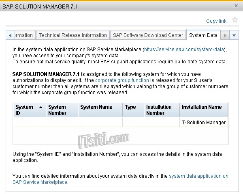The width and height of the screenshot is (243, 194).
Task: Select the System Data tab
Action: coord(203,35)
